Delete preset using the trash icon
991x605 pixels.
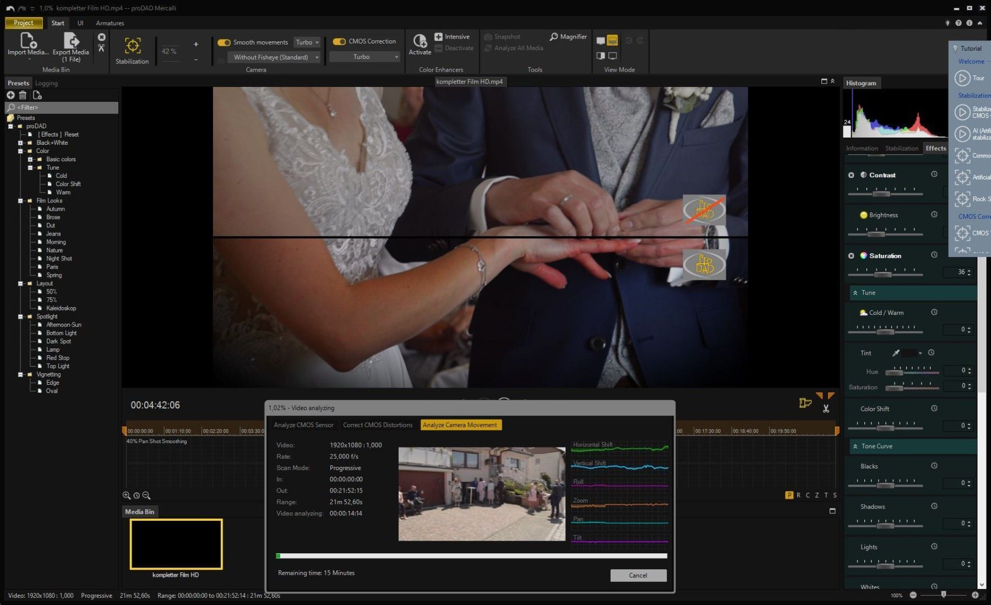coord(23,95)
